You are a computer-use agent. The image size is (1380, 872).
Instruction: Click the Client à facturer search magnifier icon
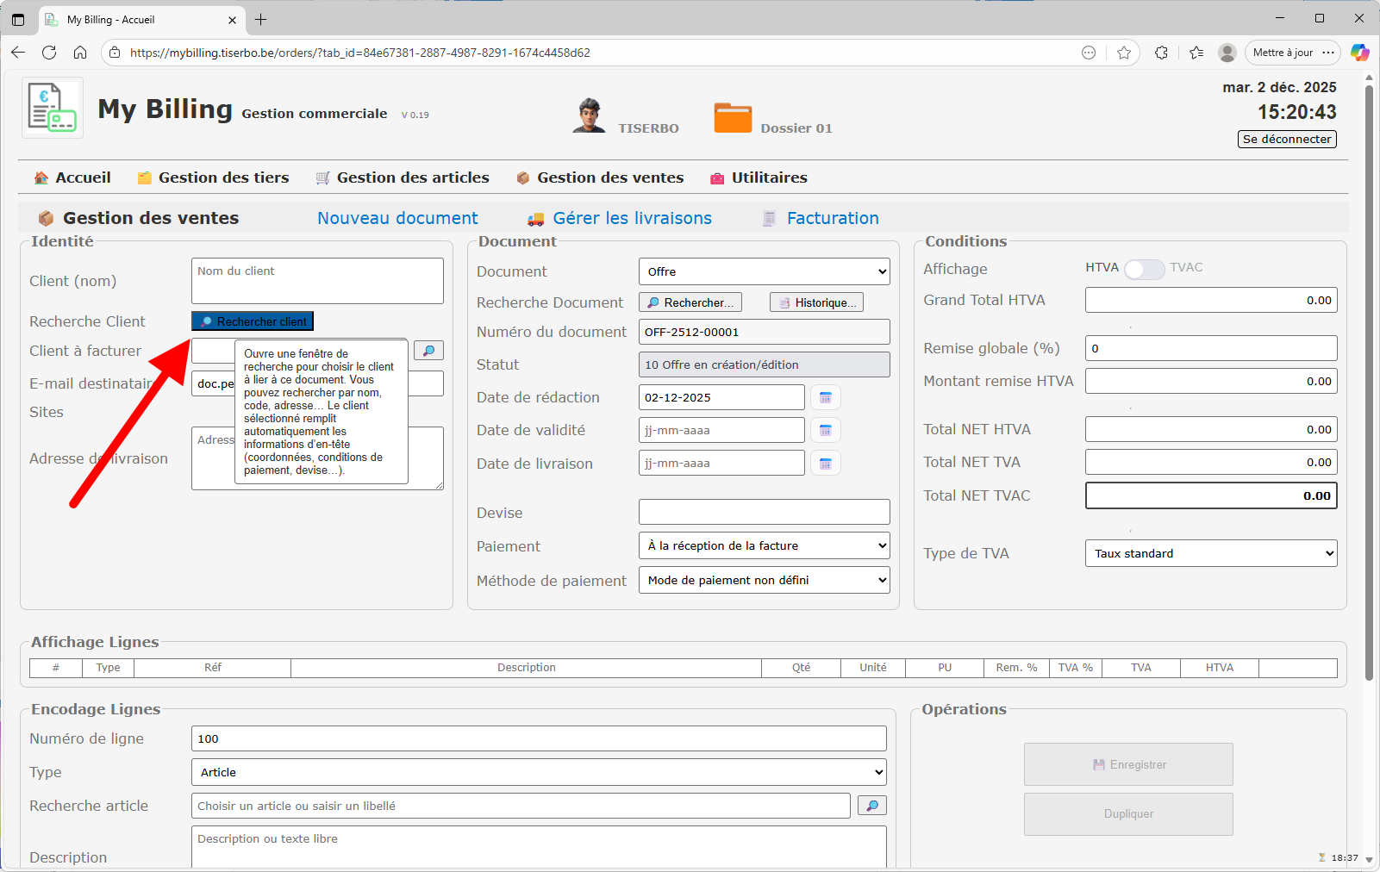[x=428, y=351]
